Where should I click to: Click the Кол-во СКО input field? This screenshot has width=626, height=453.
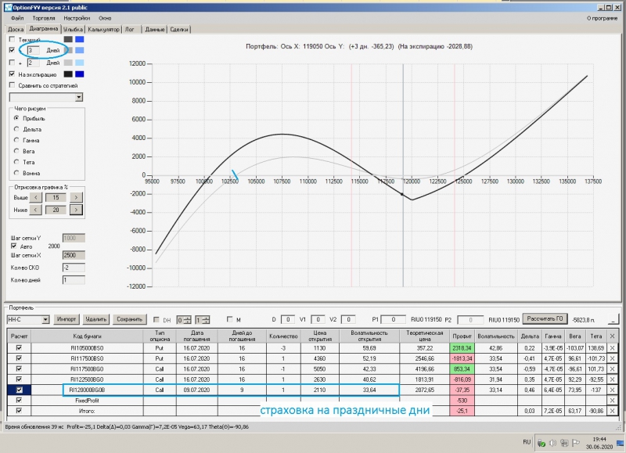coord(74,268)
